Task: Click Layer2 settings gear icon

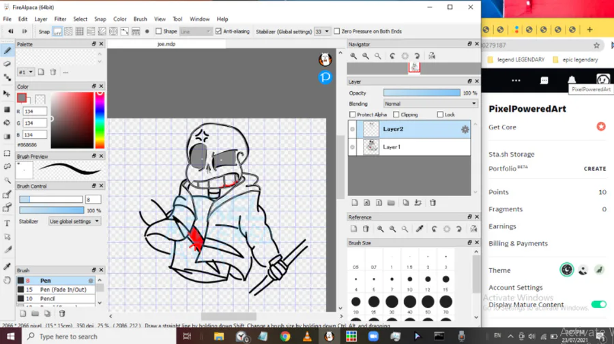Action: (465, 129)
